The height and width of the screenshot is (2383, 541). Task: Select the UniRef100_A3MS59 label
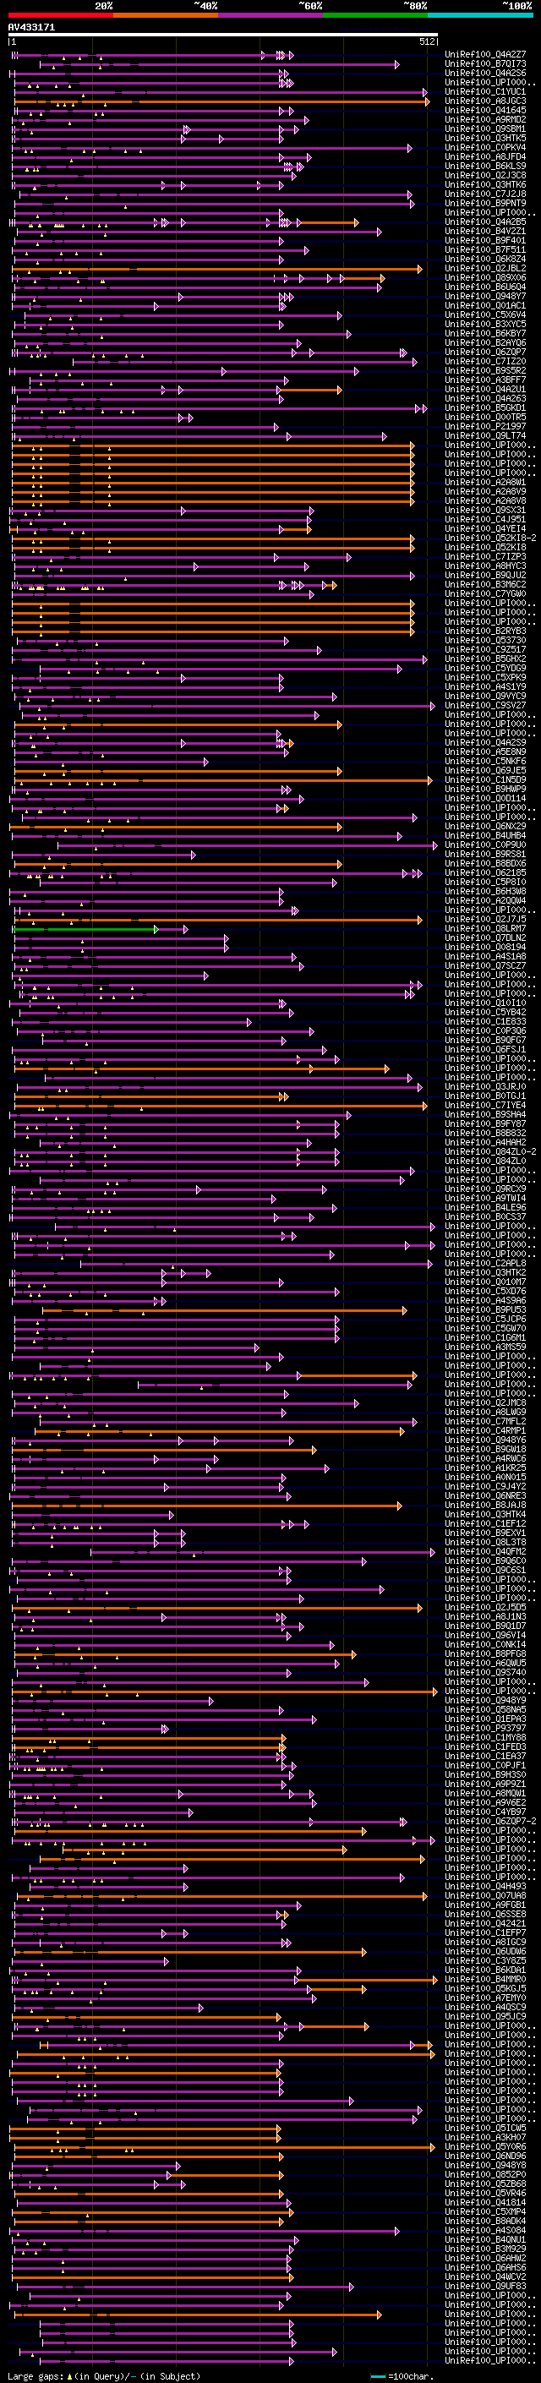[485, 1347]
